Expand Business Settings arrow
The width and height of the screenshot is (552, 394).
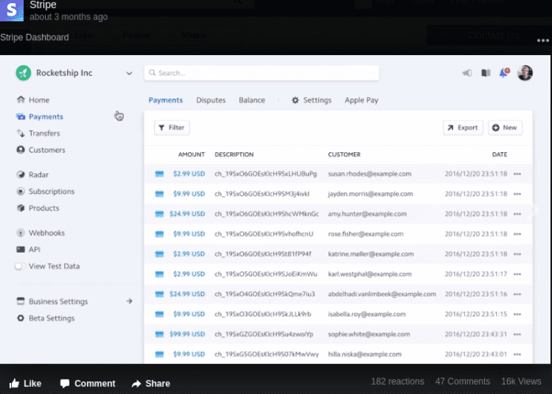click(x=130, y=301)
